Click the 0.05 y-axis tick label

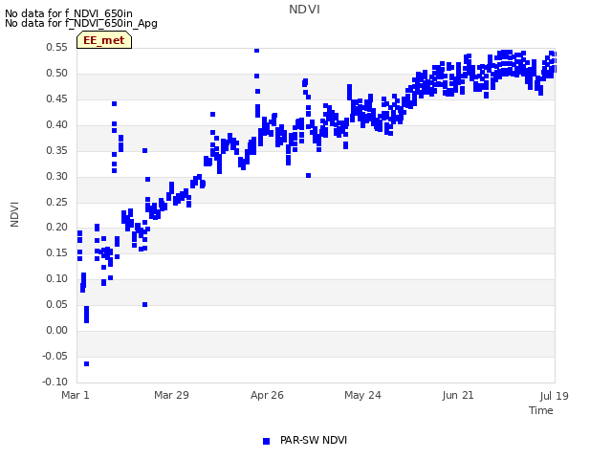point(56,304)
